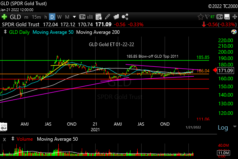Open the share chart icon
The height and width of the screenshot is (159, 238).
point(126,17)
